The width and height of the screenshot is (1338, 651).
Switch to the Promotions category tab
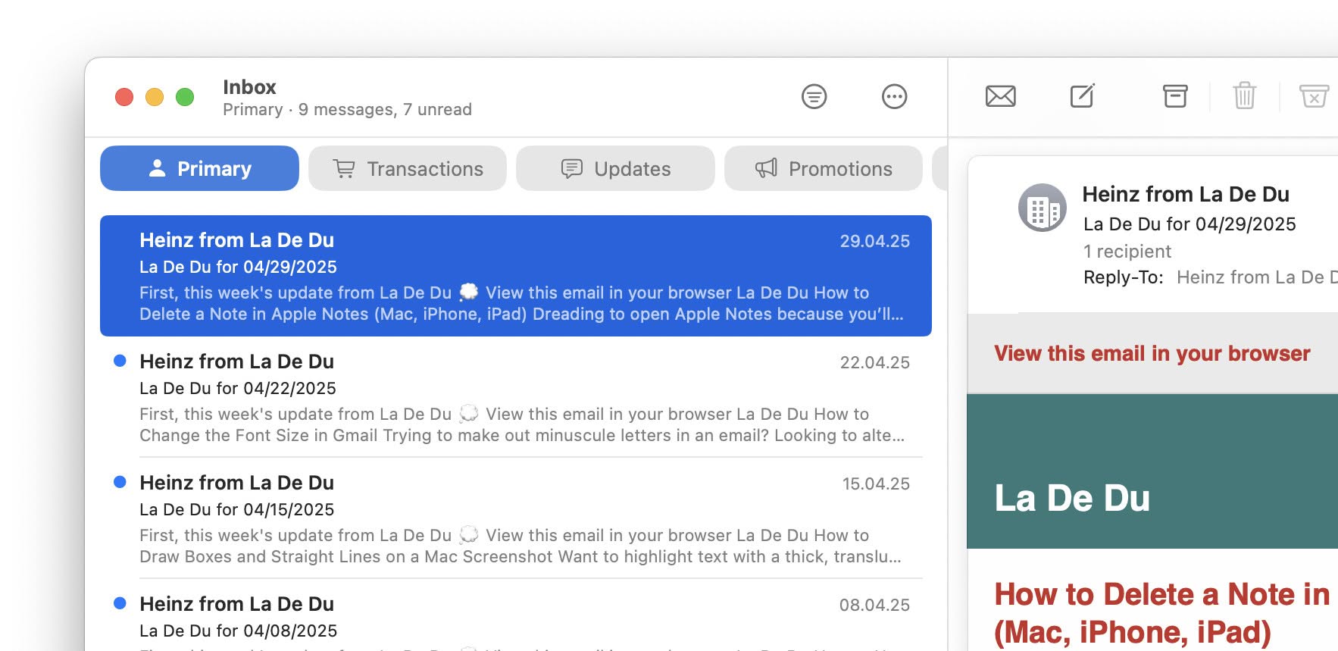pos(824,168)
